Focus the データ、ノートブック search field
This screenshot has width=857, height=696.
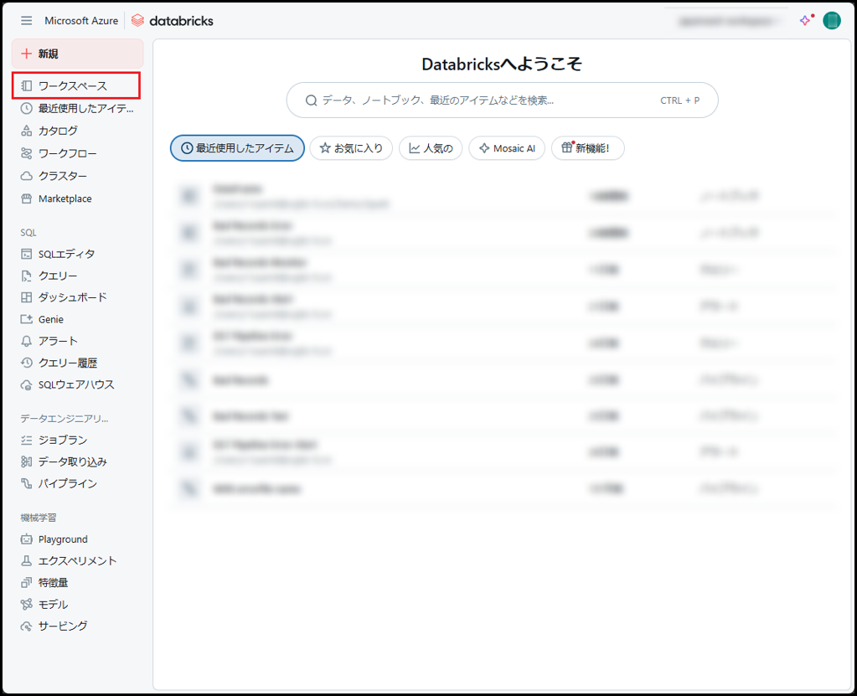point(502,100)
